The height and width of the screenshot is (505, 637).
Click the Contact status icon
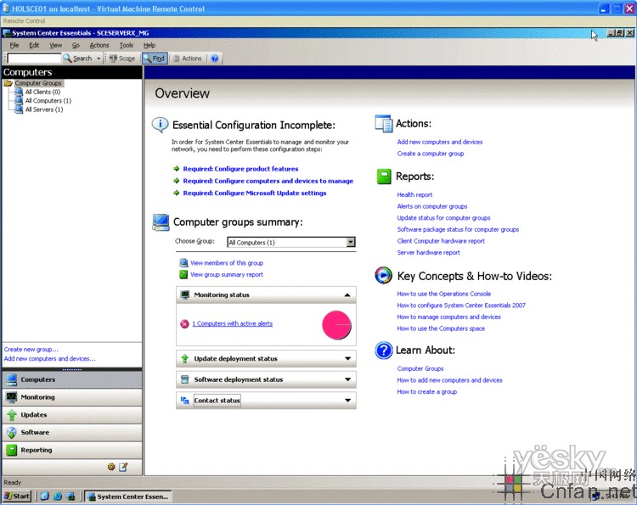(x=185, y=401)
